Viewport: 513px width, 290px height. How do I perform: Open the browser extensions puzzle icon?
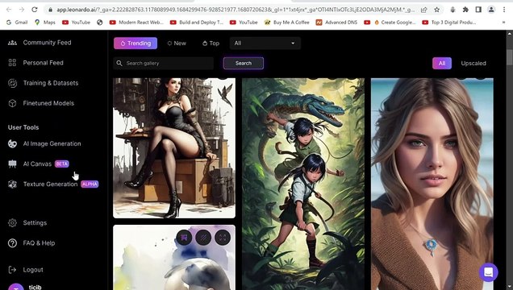coord(465,10)
